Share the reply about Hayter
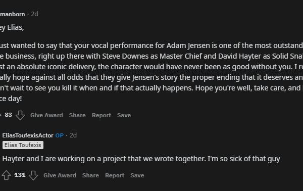 tap(90, 175)
